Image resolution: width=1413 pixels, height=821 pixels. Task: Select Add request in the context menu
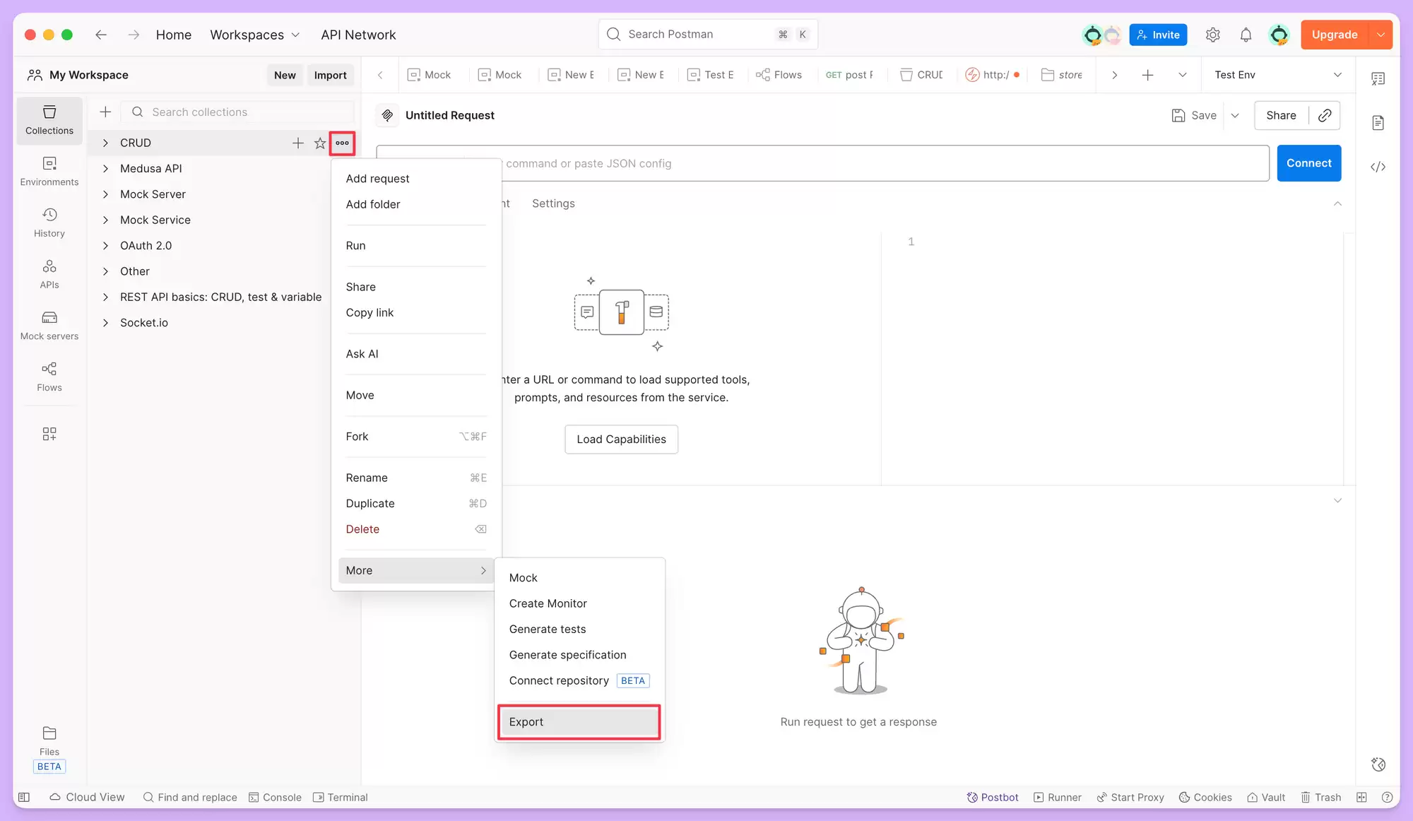416,179
